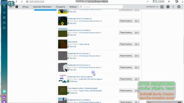The image size is (184, 103).
Task: Toggle Частное privacy icon for Games: 6
Action: (68, 70)
